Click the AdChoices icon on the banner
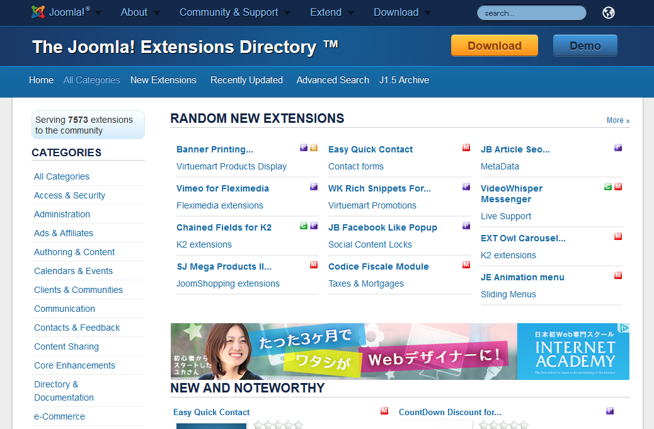Image resolution: width=654 pixels, height=429 pixels. pos(624,328)
